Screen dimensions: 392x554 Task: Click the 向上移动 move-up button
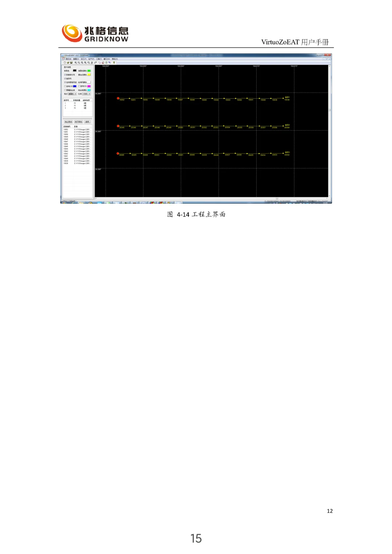(68, 122)
